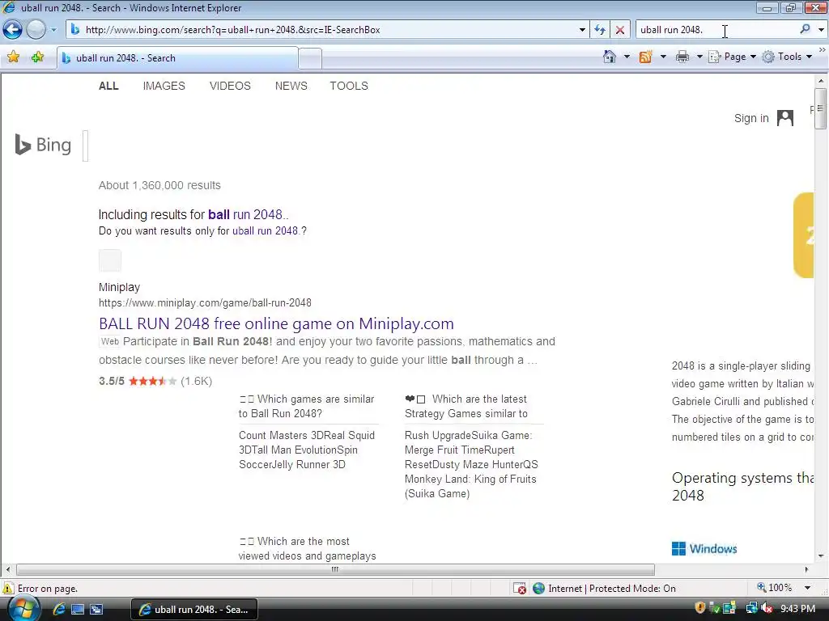Open the Tools menu
This screenshot has width=829, height=621.
tap(787, 57)
